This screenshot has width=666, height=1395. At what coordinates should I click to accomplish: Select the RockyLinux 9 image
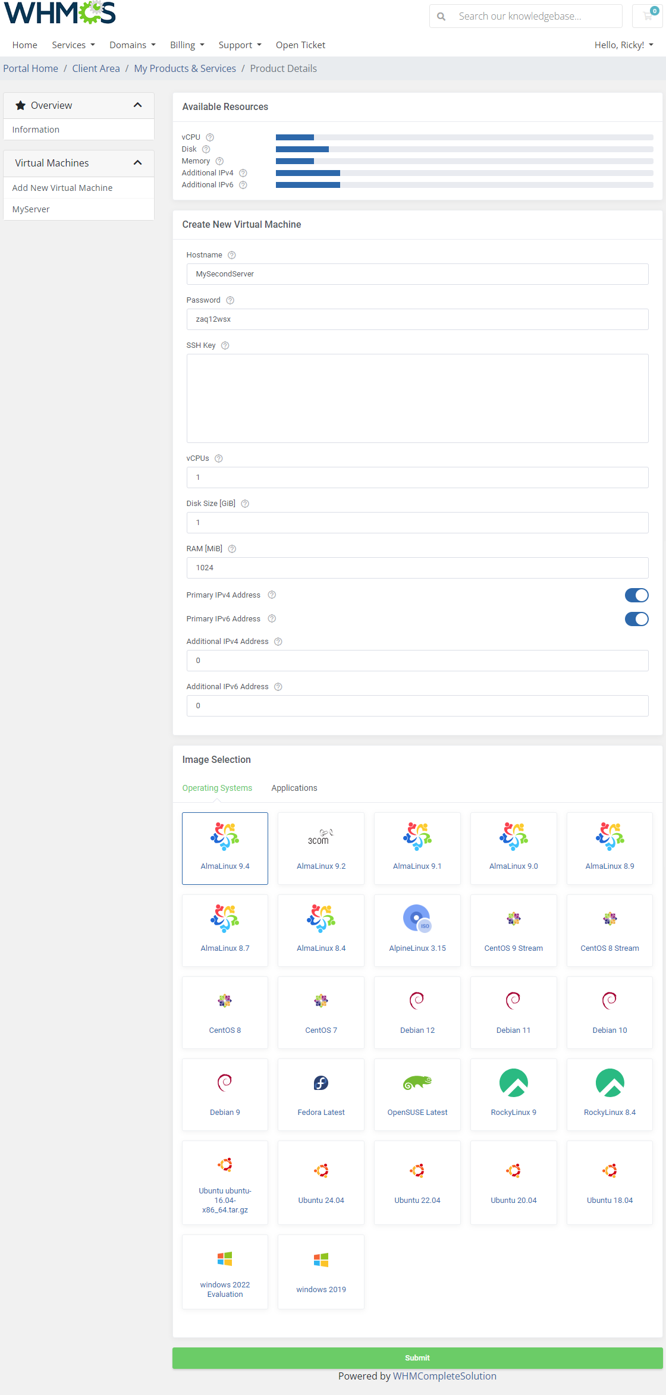point(514,1095)
